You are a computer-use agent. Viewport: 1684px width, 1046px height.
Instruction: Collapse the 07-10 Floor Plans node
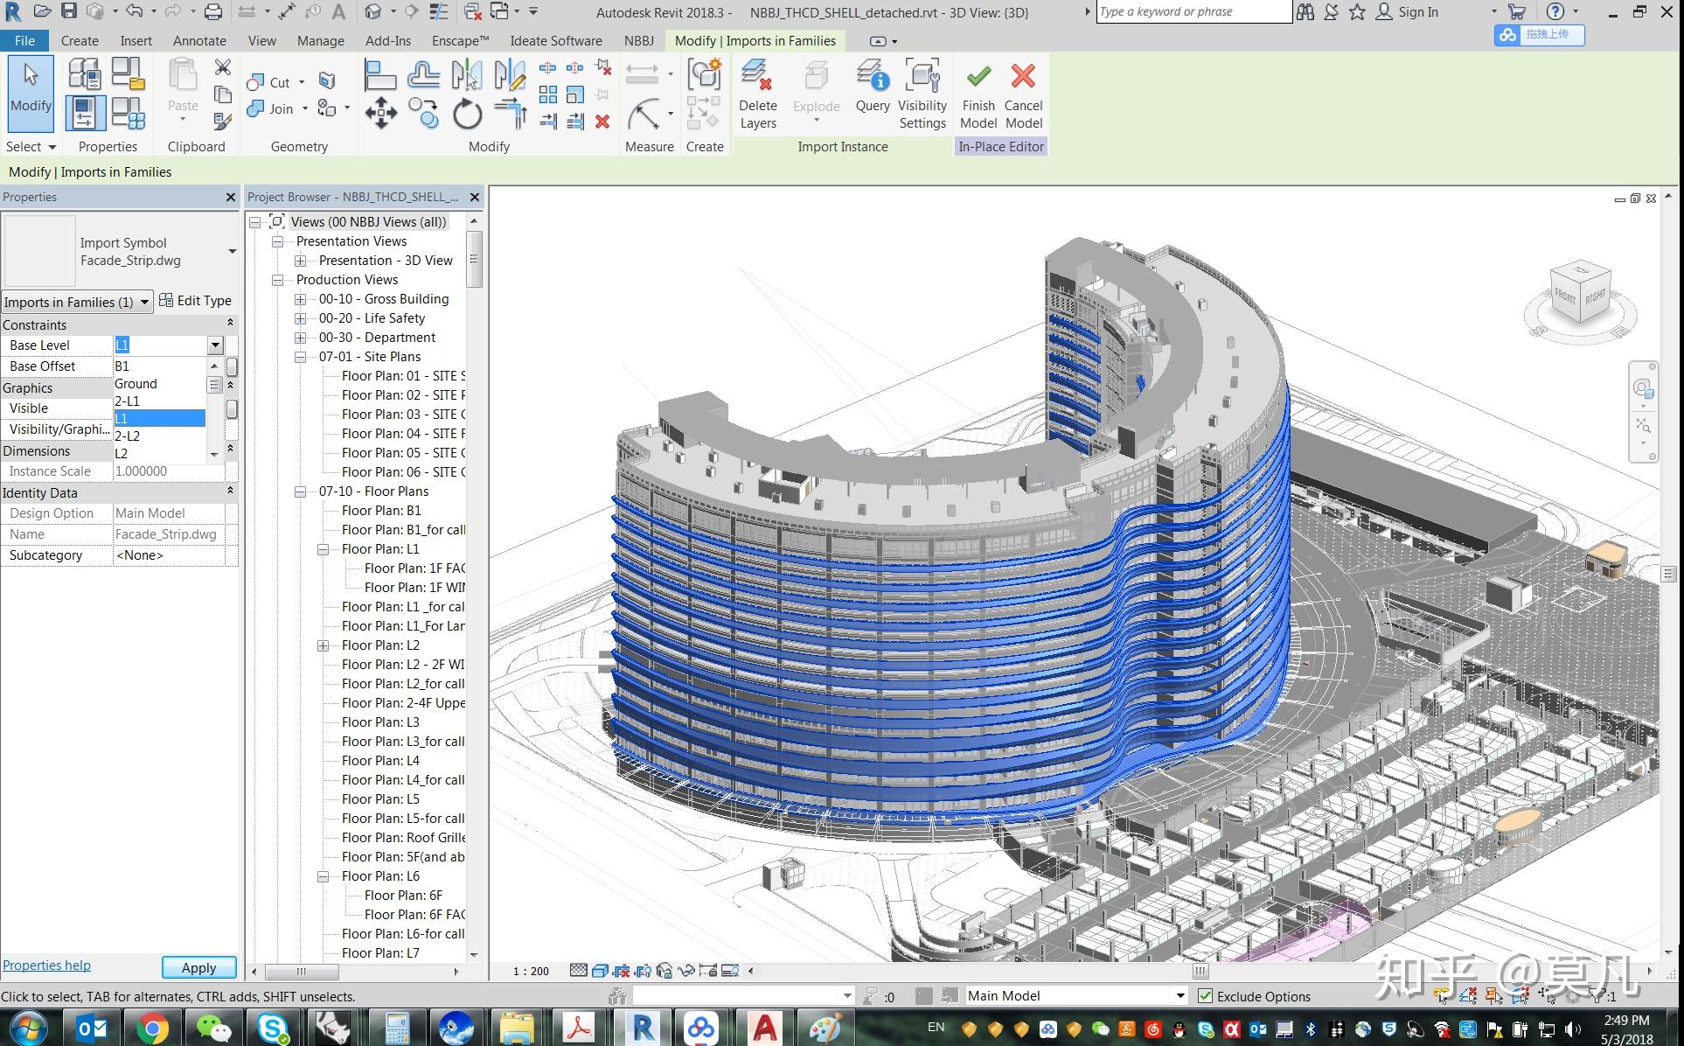pos(301,492)
